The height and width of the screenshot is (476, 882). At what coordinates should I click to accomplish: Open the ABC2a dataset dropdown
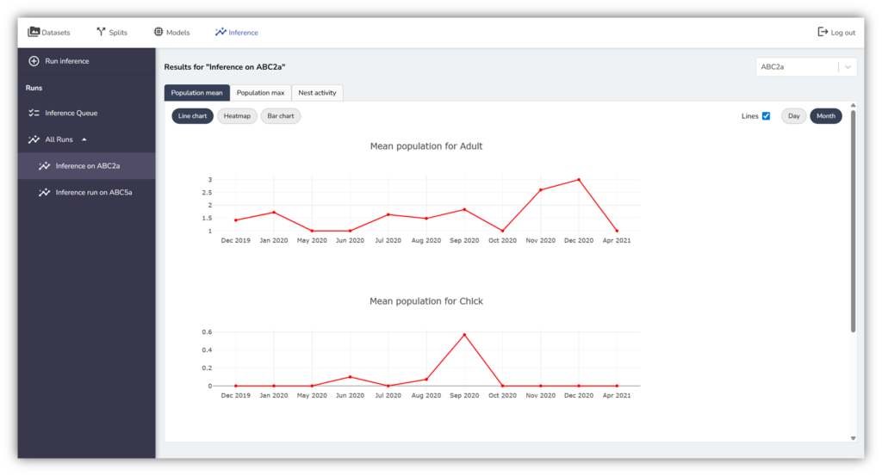(848, 67)
